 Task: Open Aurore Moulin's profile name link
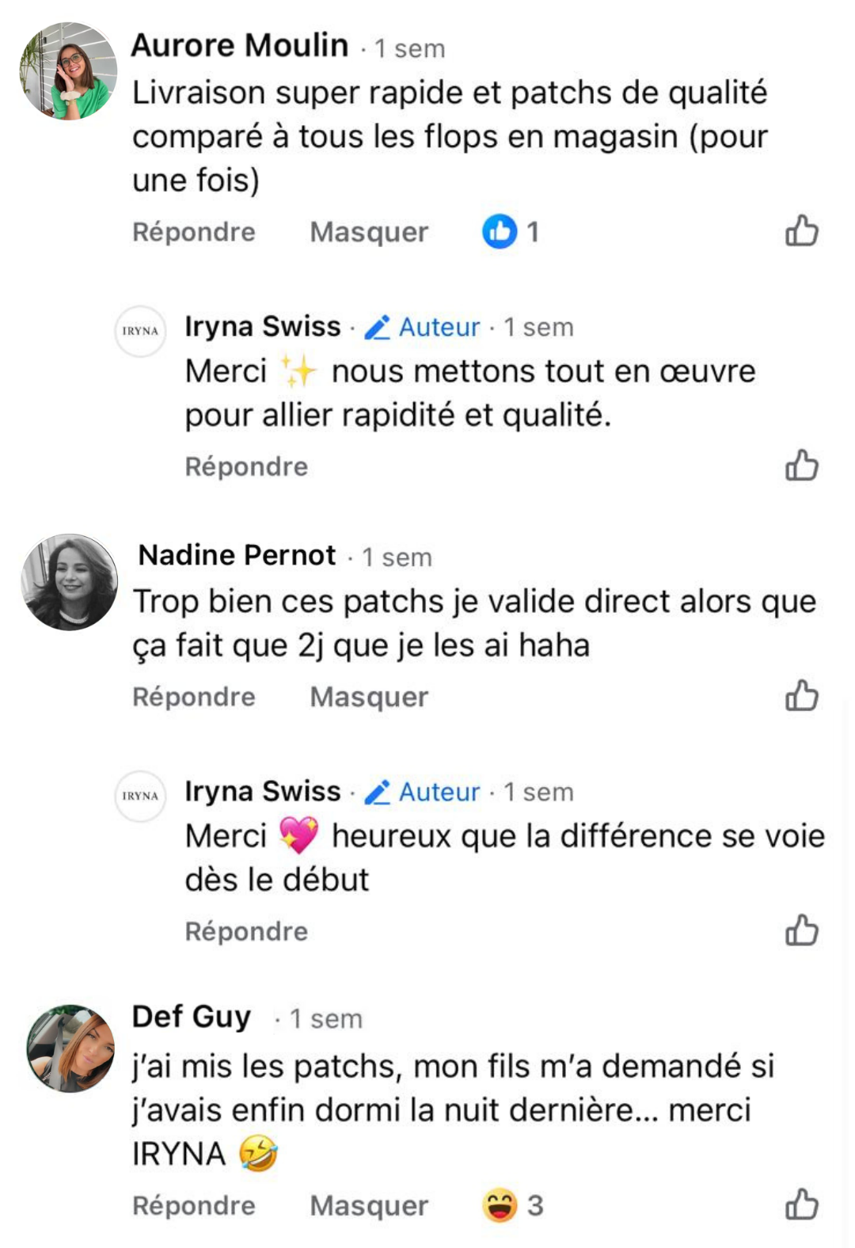tap(240, 46)
